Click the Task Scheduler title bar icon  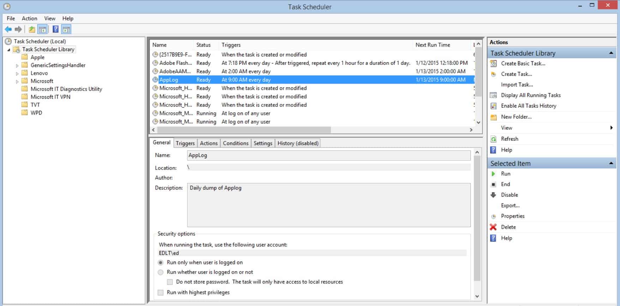7,7
